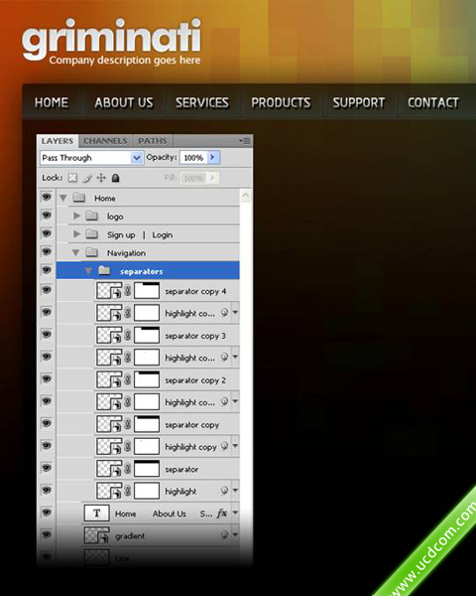Switch to the Paths tab
476x596 pixels.
(152, 141)
